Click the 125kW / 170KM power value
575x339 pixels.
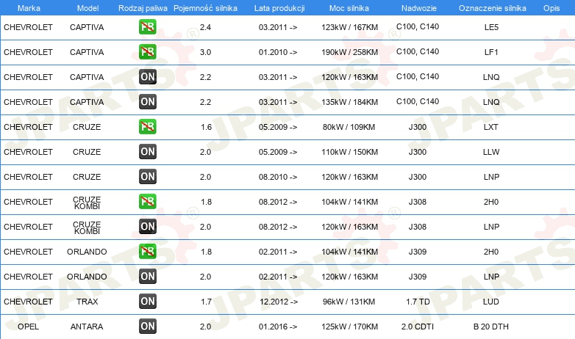349,327
